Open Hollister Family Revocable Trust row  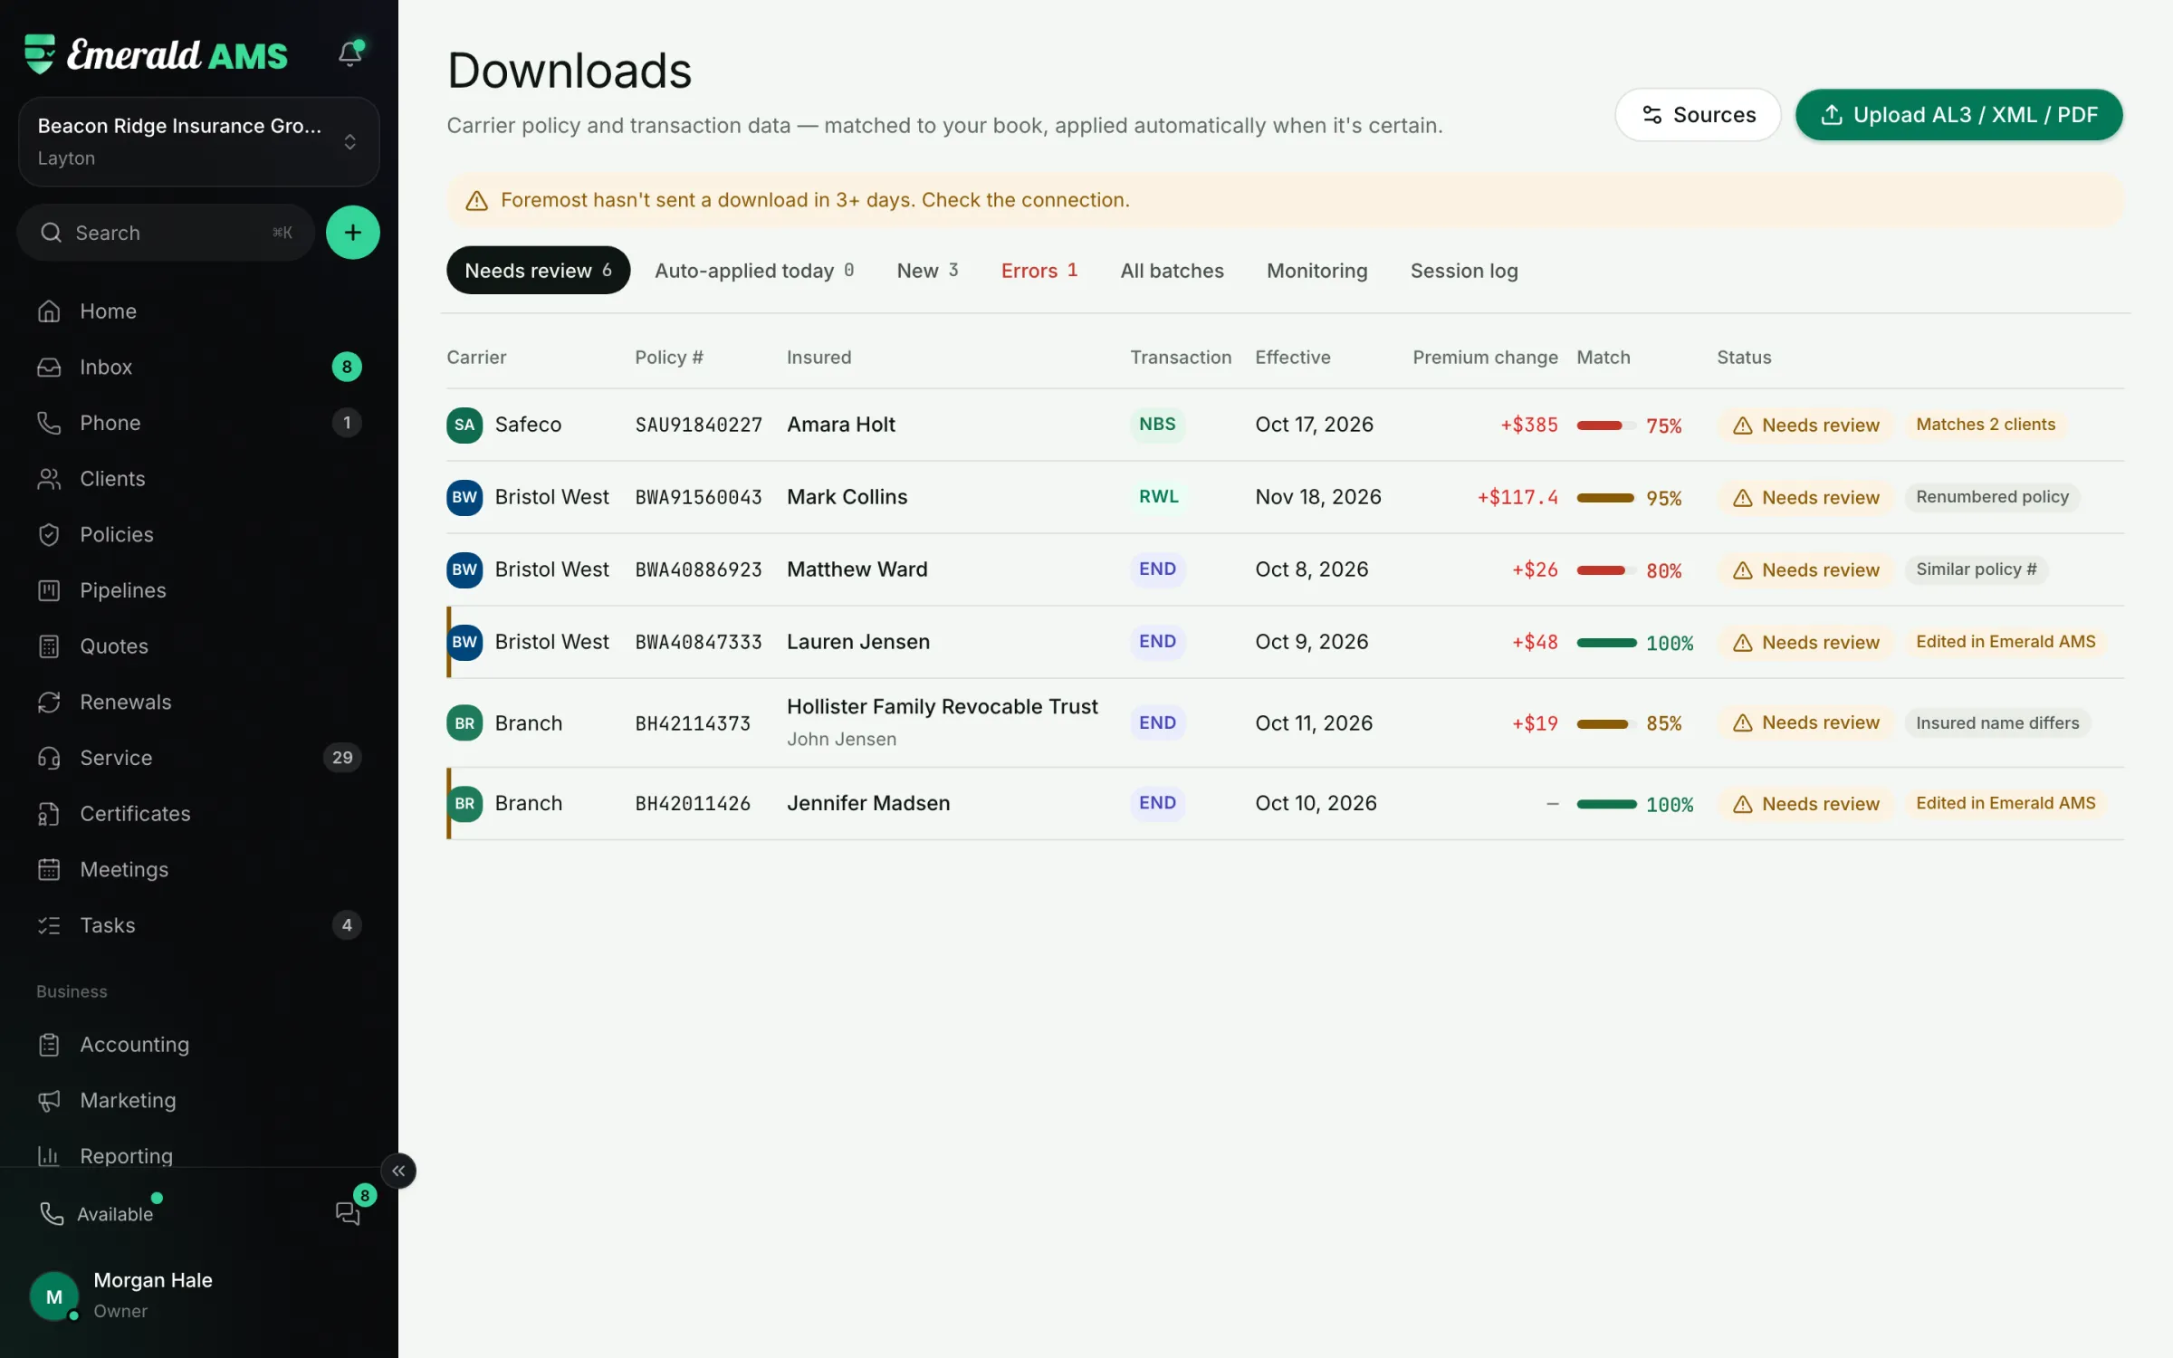click(1285, 722)
